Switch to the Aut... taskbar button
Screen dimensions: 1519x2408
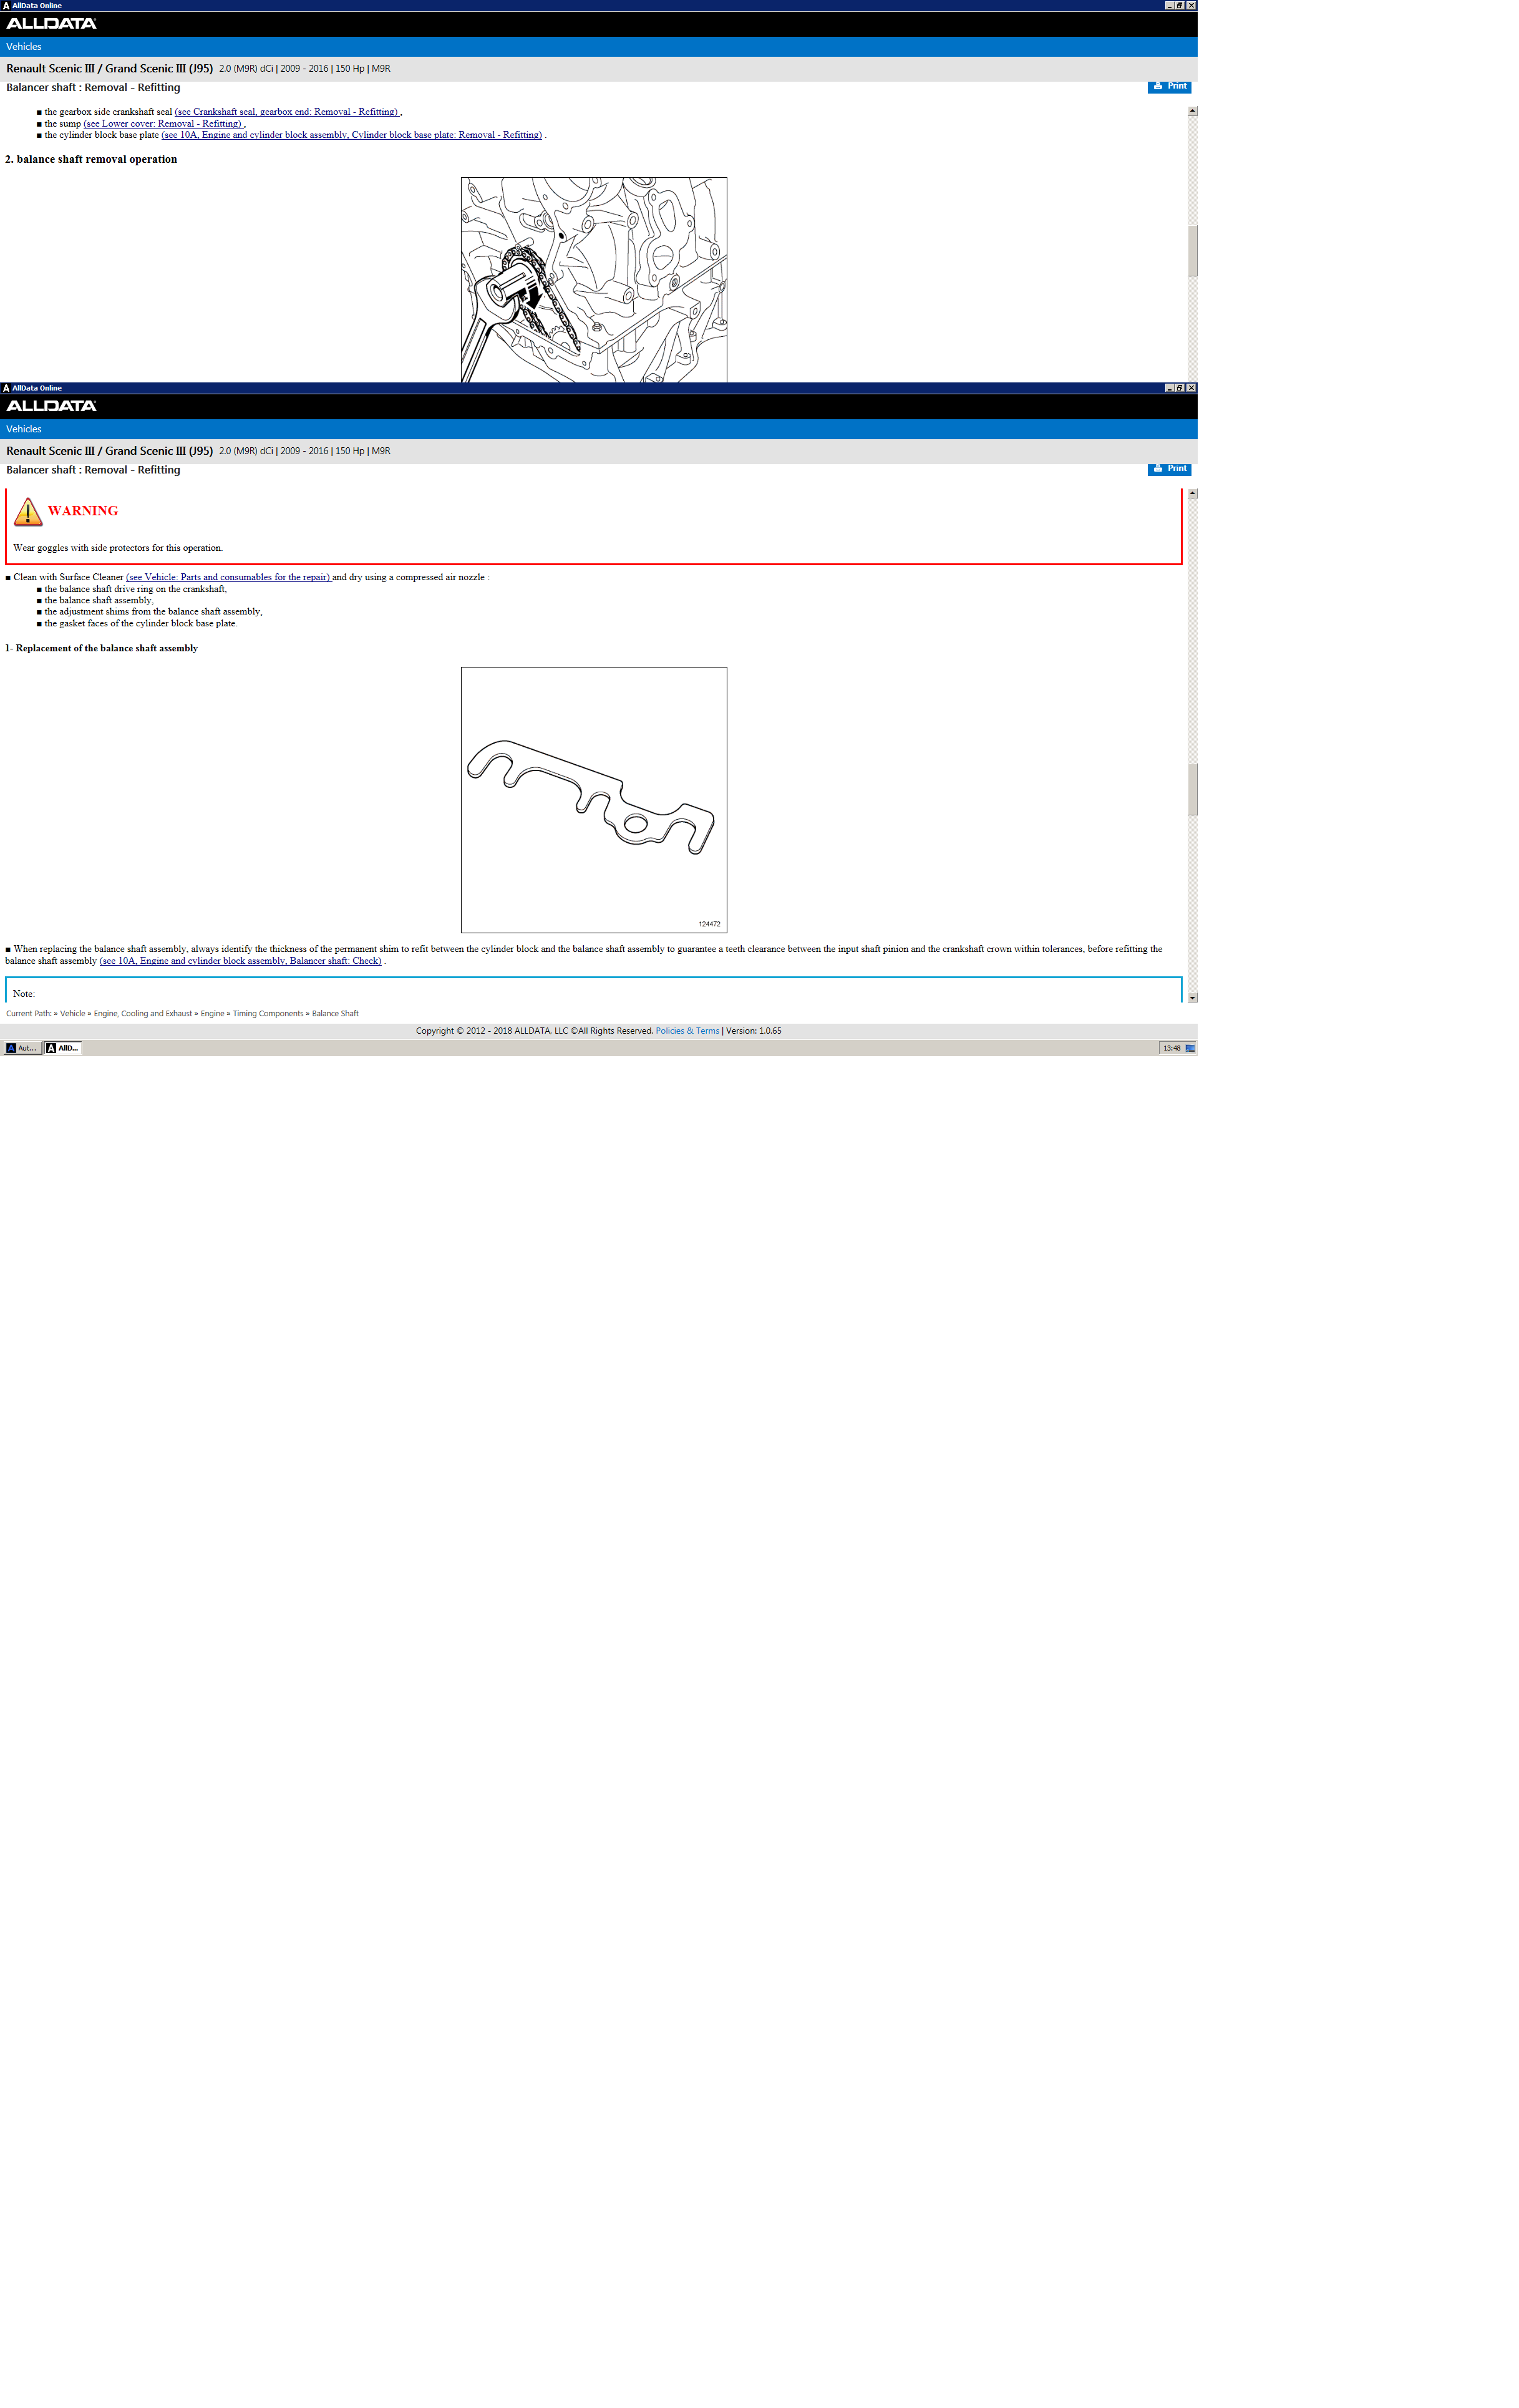point(22,1048)
